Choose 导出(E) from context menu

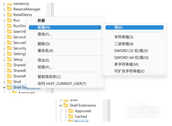coord(65,60)
